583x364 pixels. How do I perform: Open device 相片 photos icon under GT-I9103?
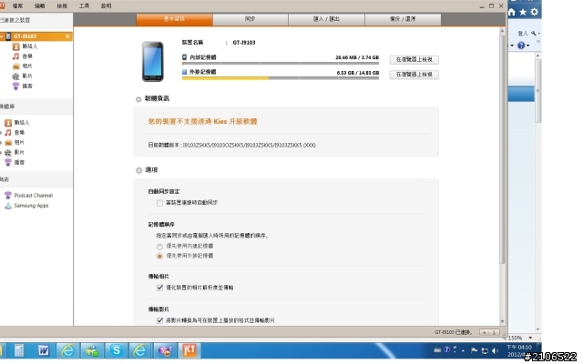tap(15, 66)
